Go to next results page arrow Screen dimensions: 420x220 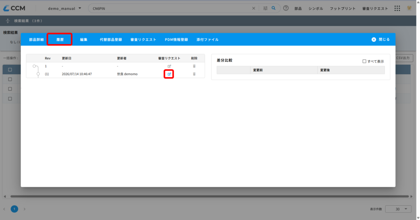(24, 209)
